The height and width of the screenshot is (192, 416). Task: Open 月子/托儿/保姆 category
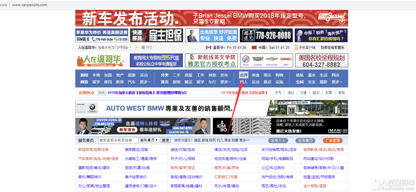point(183,159)
